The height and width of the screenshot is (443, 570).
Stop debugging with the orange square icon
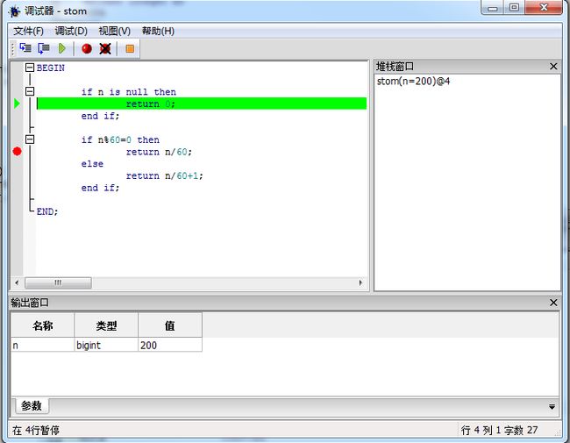130,48
